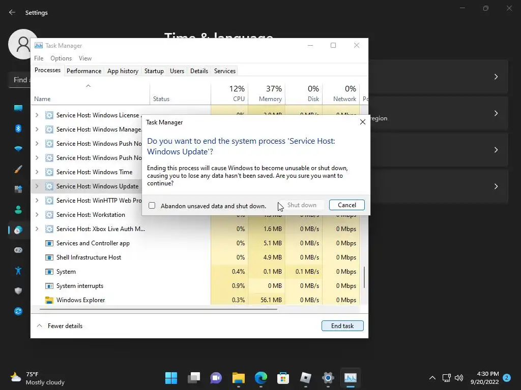The width and height of the screenshot is (521, 390).
Task: Click the vertical scrollbar thumb in process list
Action: pyautogui.click(x=364, y=277)
